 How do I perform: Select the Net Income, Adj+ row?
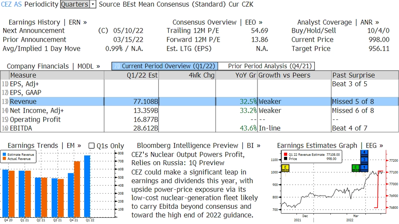[x=199, y=111]
